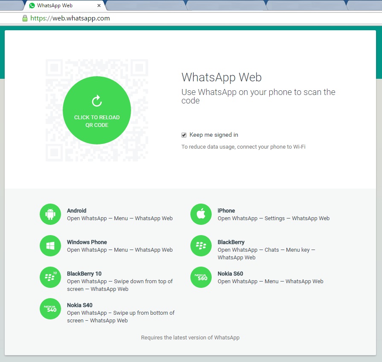Click 'Chats — Menu key' BlackBerry instructions

tap(266, 253)
